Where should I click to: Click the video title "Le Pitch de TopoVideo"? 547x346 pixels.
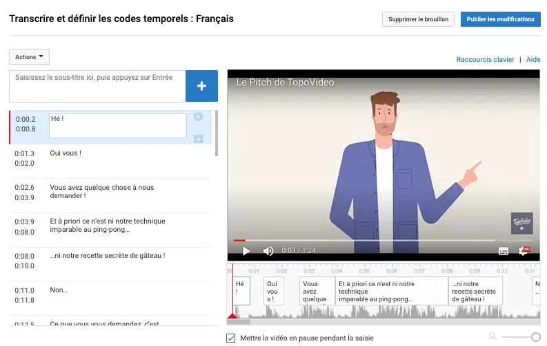click(x=285, y=83)
